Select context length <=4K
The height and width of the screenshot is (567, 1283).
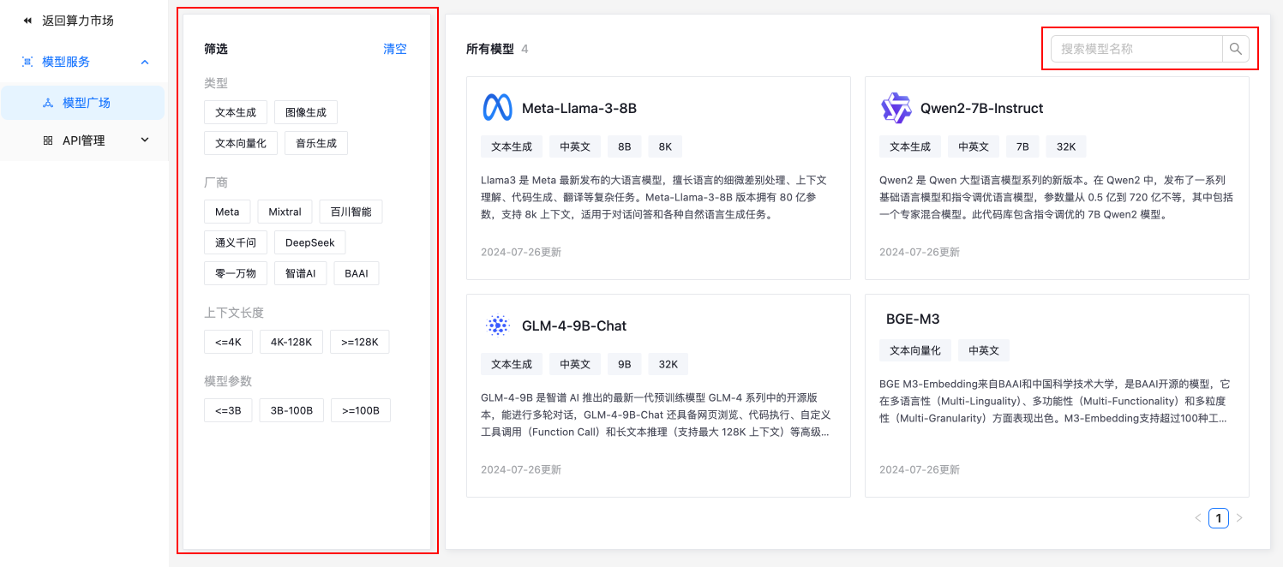pos(228,342)
